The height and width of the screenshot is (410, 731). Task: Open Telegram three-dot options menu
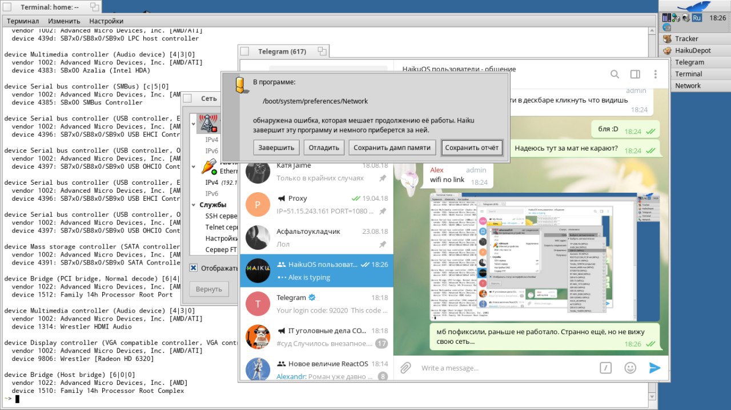[x=655, y=74]
